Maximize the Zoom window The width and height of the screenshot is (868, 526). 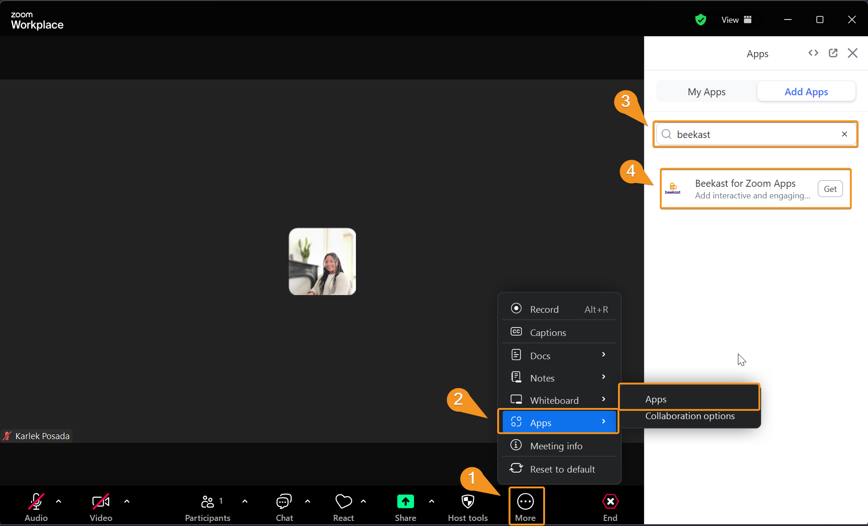pos(820,20)
